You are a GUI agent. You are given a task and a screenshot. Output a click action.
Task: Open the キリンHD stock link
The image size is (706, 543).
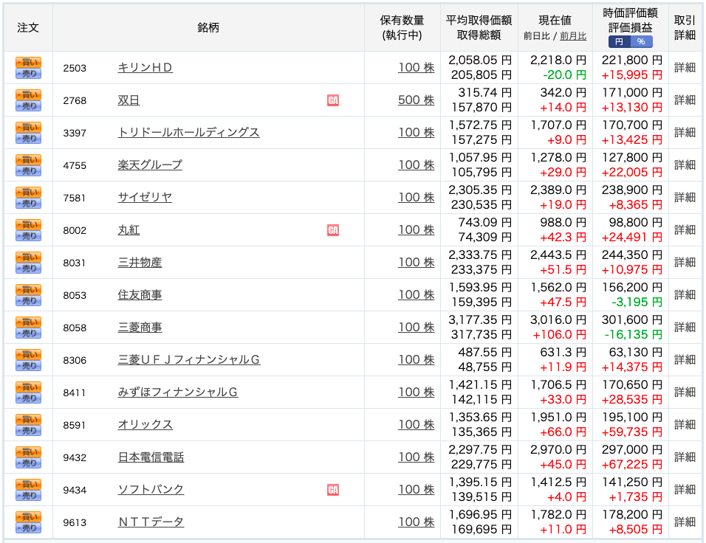145,67
